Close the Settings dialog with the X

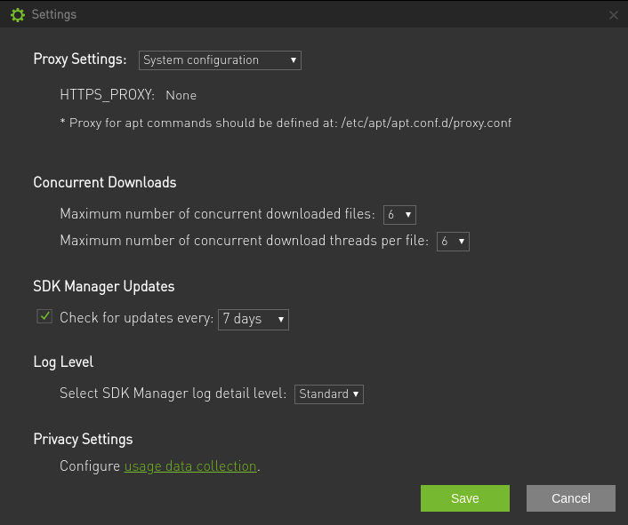pyautogui.click(x=614, y=15)
